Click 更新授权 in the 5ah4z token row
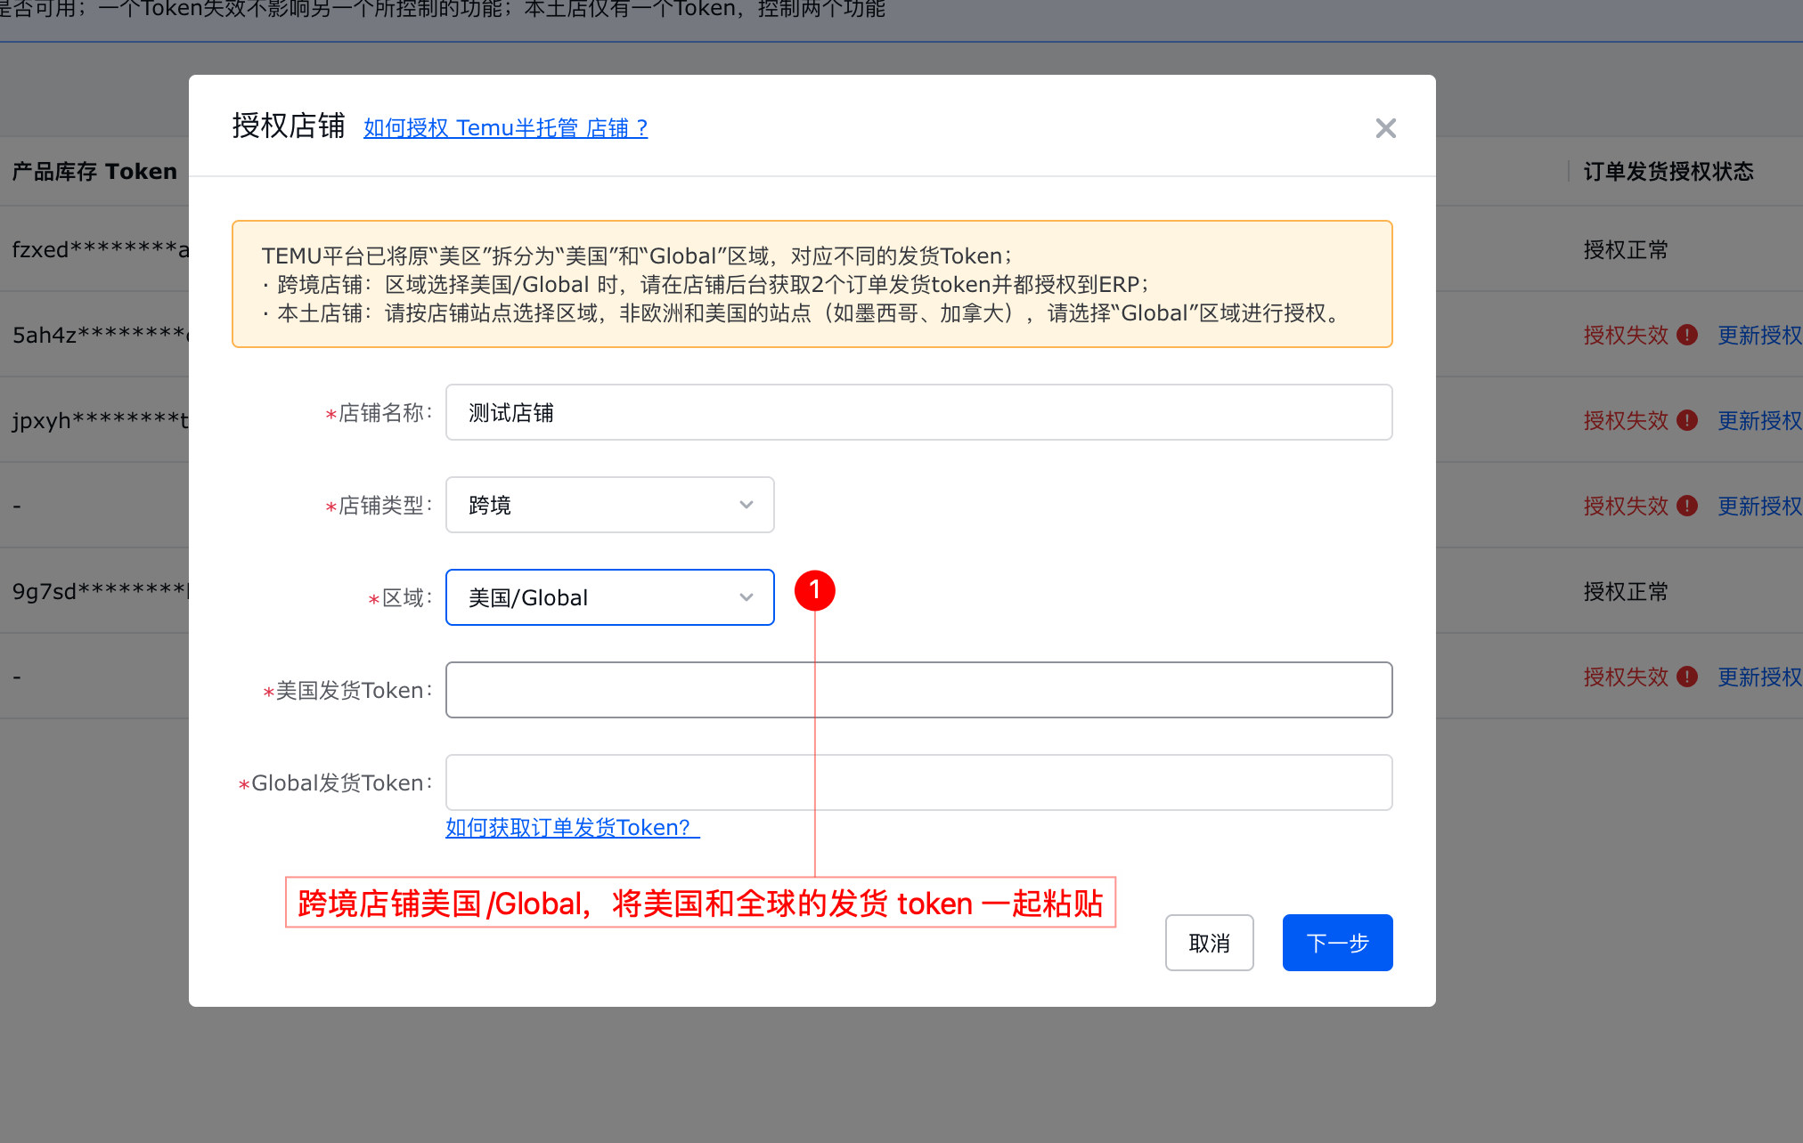Image resolution: width=1803 pixels, height=1143 pixels. (1759, 335)
